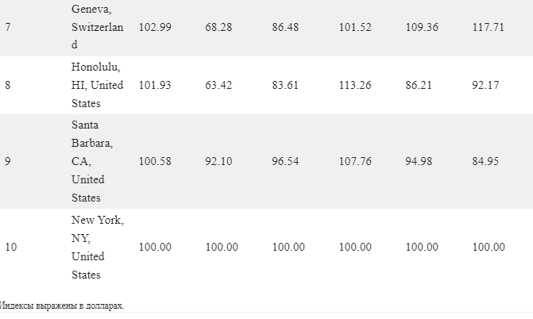
Task: Select Santa Barbara's value 100.58
Action: [155, 161]
